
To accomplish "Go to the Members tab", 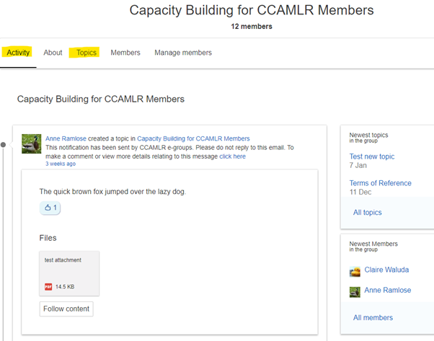I will pyautogui.click(x=125, y=53).
